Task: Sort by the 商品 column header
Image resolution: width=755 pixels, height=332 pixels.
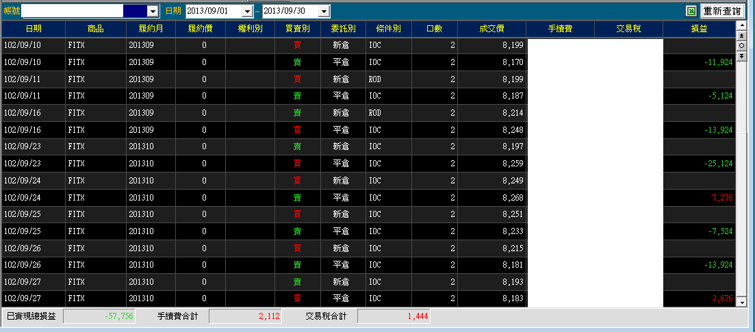Action: [x=96, y=29]
